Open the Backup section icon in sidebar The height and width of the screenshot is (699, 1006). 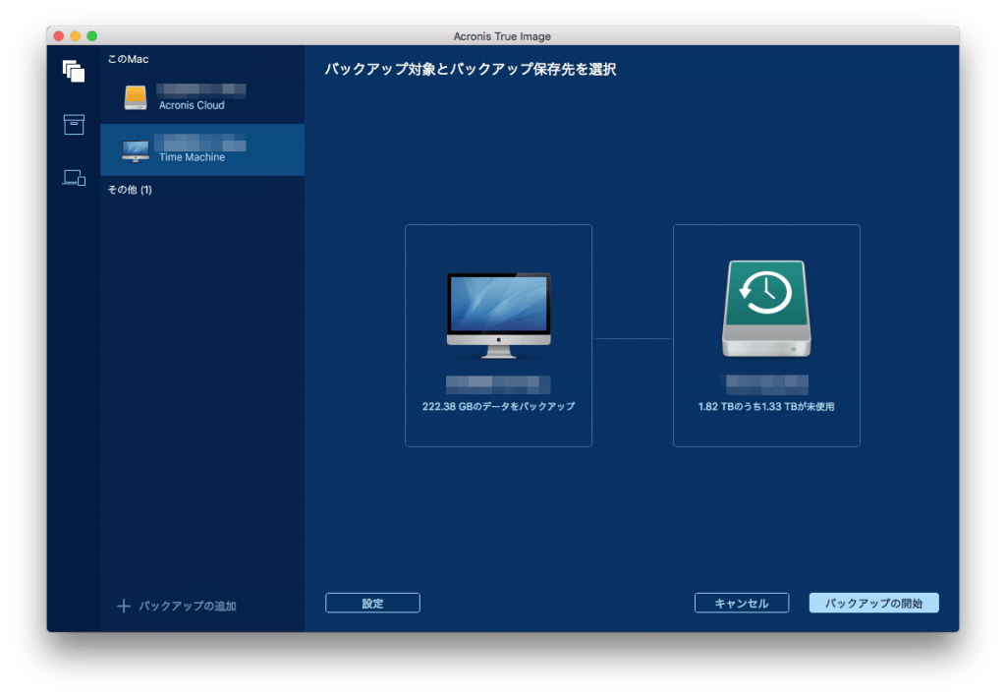pos(74,71)
